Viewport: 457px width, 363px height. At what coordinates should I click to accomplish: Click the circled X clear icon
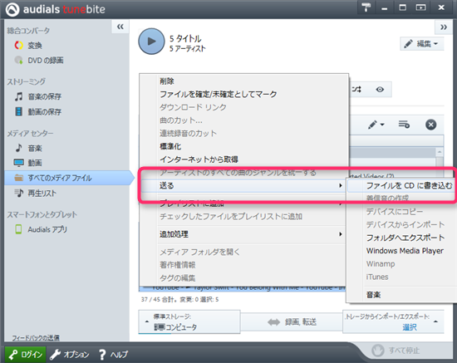coord(430,125)
